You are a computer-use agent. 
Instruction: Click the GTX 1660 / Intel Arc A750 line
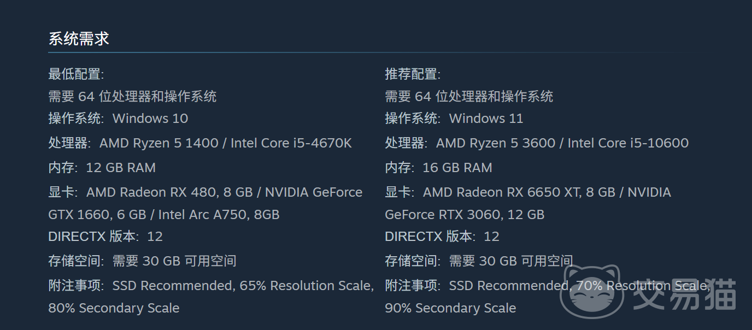click(164, 215)
